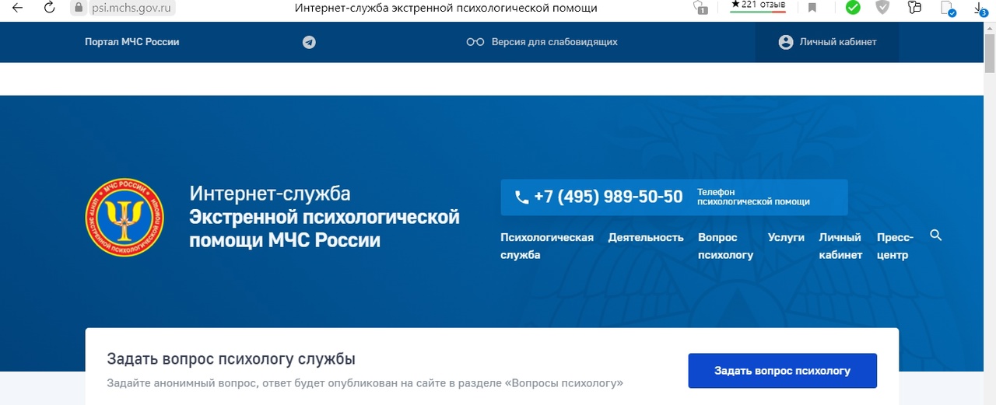The width and height of the screenshot is (996, 405).
Task: Click text Задайте анонимный вопрос description
Action: pos(365,383)
